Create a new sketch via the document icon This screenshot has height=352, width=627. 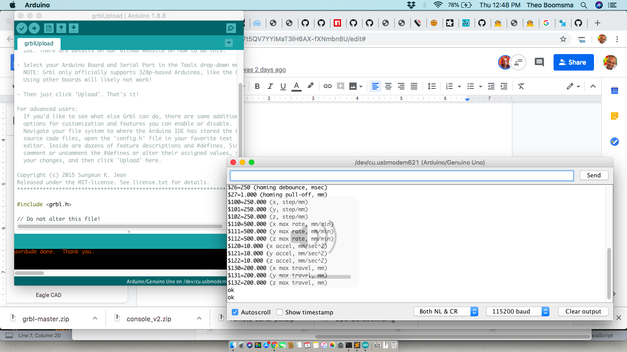(48, 28)
